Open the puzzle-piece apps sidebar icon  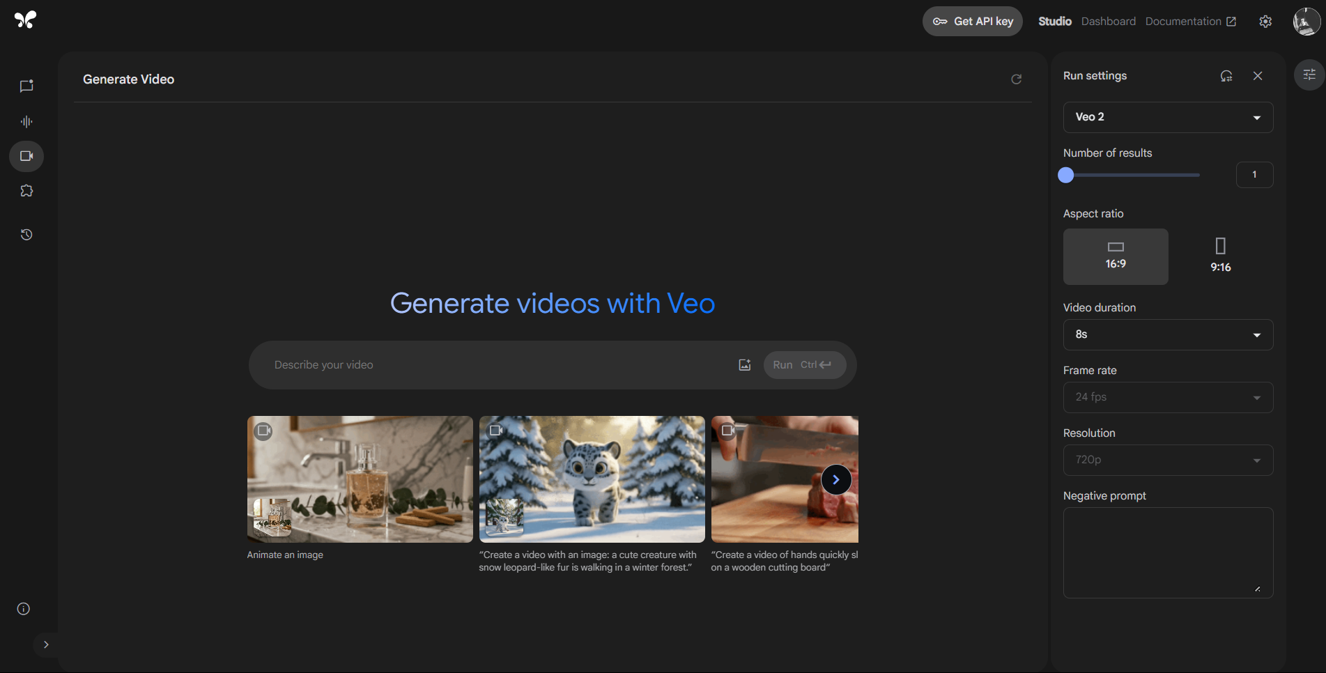26,191
